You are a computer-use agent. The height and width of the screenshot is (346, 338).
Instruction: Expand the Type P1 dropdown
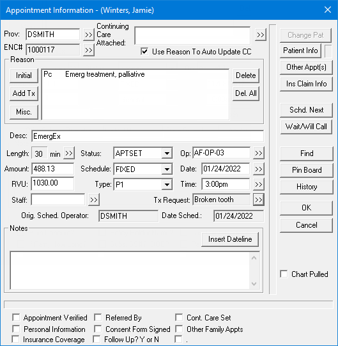click(167, 184)
